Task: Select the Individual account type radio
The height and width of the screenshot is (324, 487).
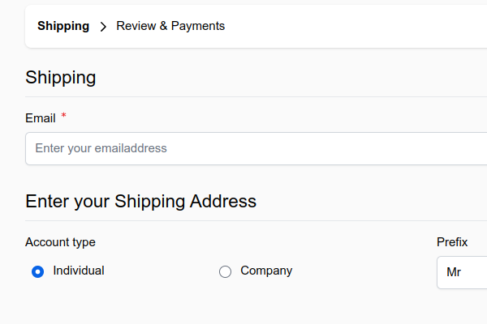Action: (x=38, y=271)
